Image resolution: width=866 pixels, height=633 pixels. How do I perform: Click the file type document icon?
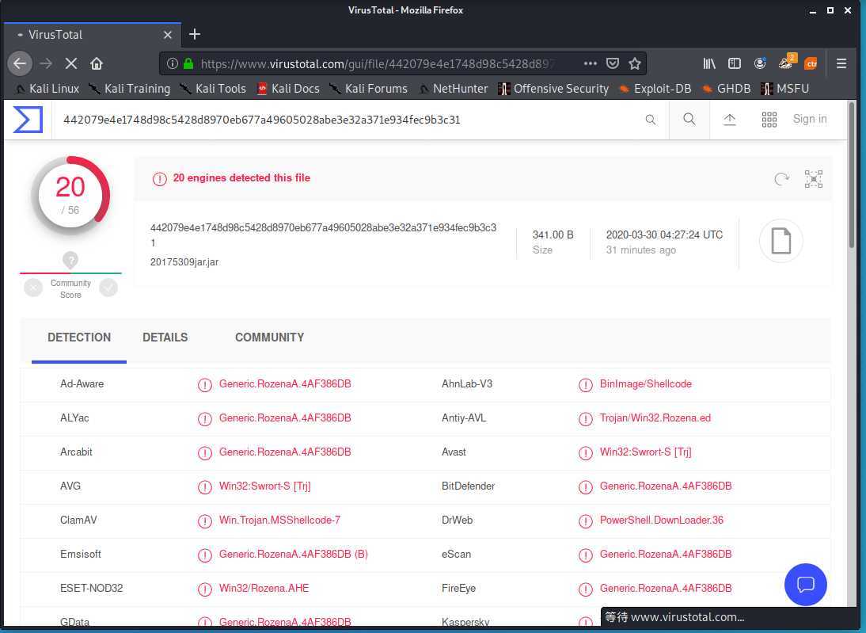coord(781,241)
